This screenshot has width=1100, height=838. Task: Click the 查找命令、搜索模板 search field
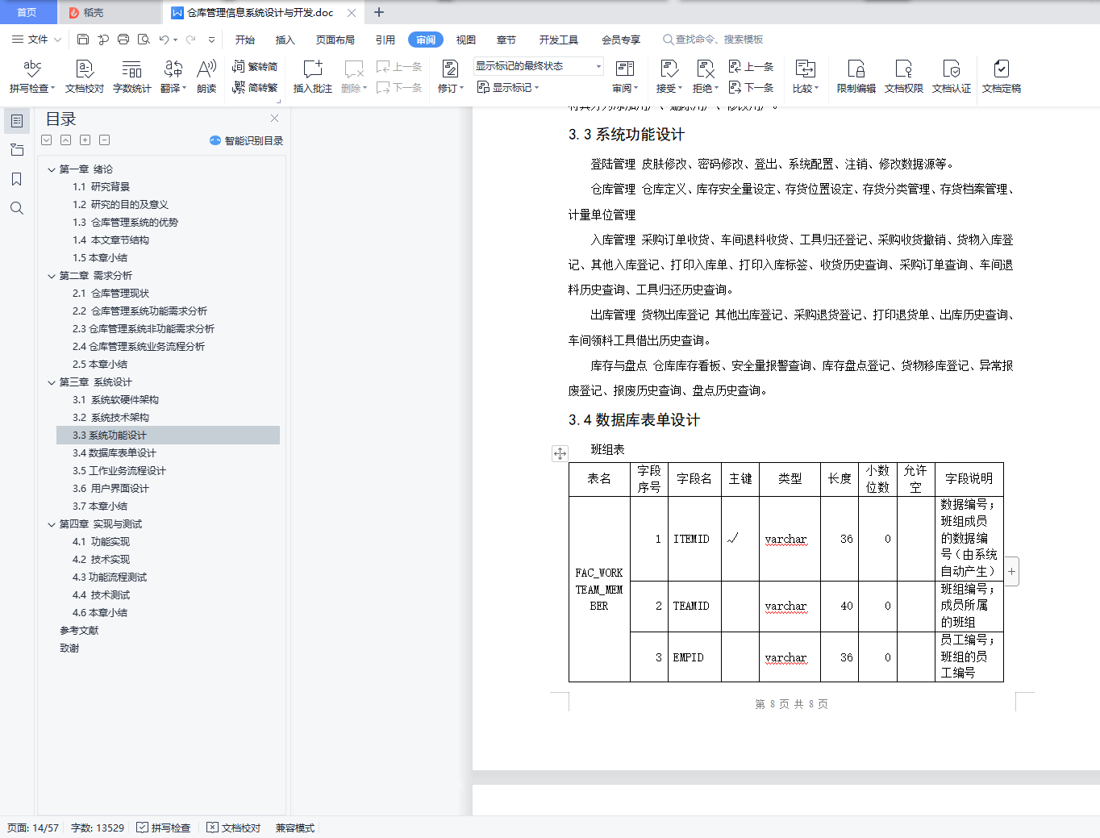(714, 39)
